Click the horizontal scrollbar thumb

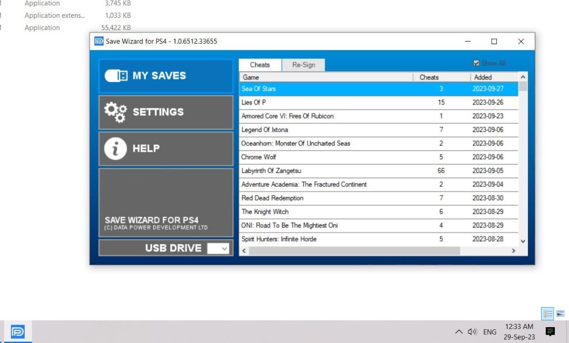(355, 250)
